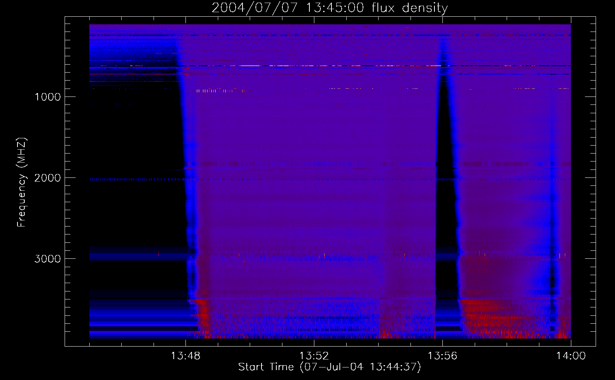
Task: Click the bright orange horizontal line near top
Action: [289, 66]
